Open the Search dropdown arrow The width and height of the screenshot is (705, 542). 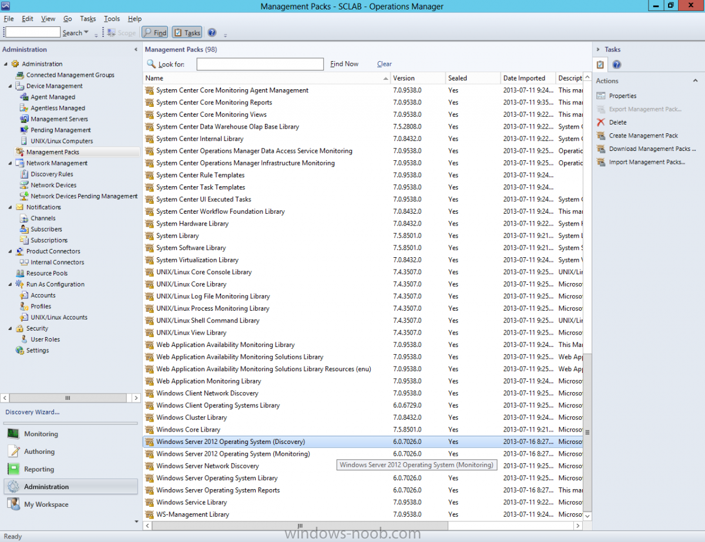(86, 33)
